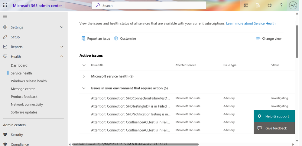This screenshot has width=302, height=146.
Task: Open the Message center page
Action: [x=23, y=89]
